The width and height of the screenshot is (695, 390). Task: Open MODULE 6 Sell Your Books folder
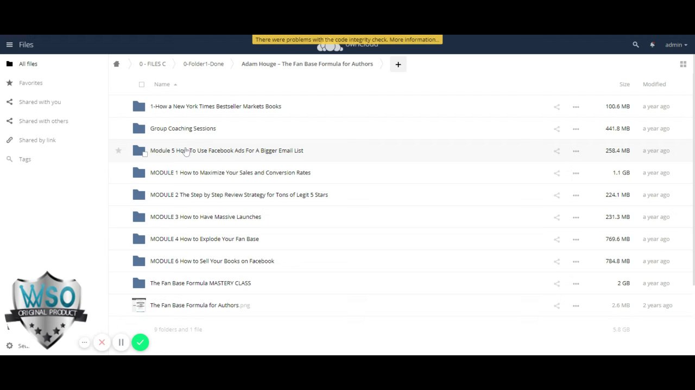click(212, 261)
